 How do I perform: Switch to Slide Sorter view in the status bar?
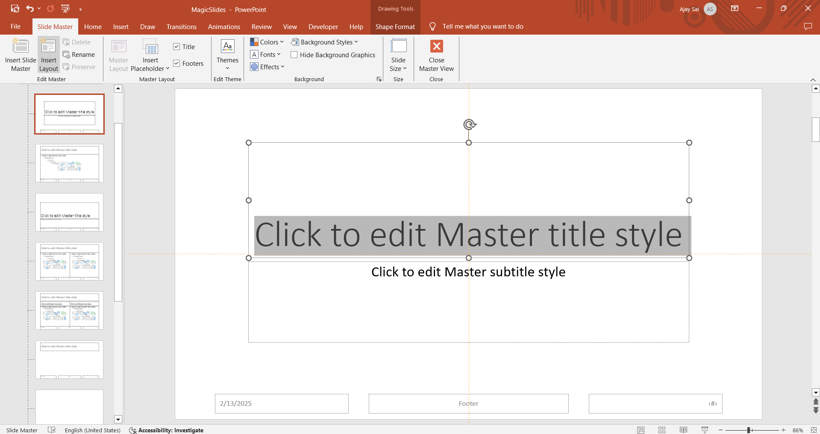point(662,430)
